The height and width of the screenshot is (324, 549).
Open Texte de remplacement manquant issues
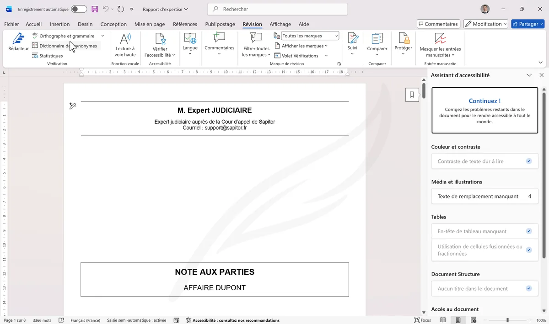(x=484, y=196)
